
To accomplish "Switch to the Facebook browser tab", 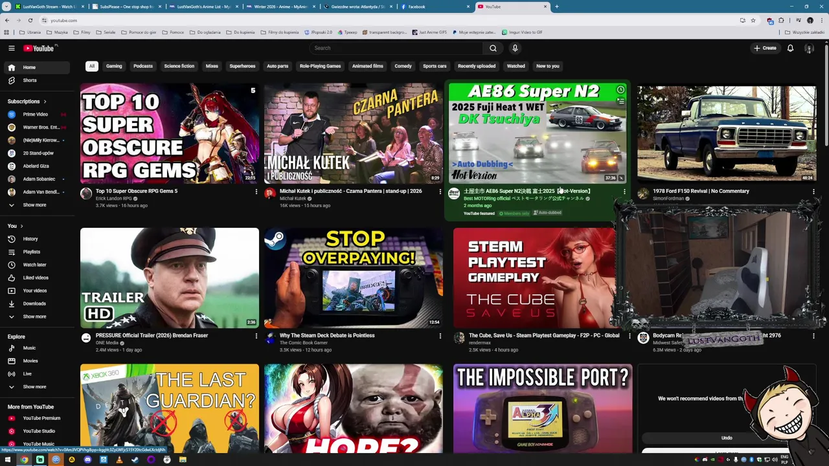I will (435, 6).
